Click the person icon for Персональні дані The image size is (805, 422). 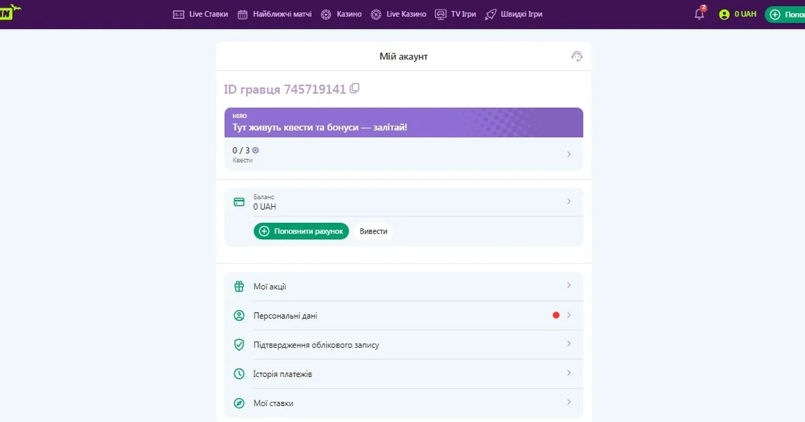(x=239, y=315)
